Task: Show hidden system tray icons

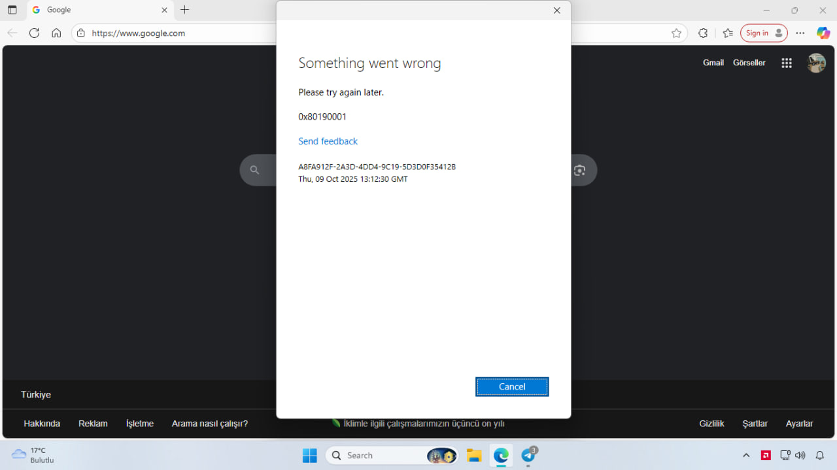Action: pyautogui.click(x=746, y=456)
